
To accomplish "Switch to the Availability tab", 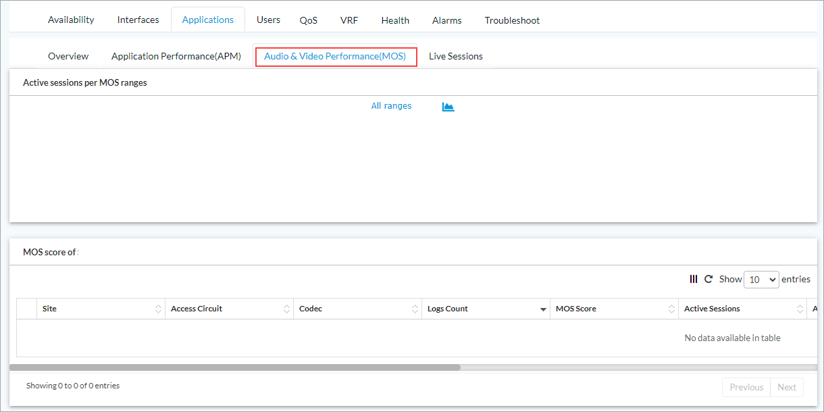I will (71, 20).
